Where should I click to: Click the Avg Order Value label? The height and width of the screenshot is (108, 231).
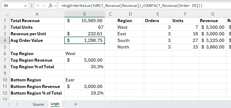[37, 40]
